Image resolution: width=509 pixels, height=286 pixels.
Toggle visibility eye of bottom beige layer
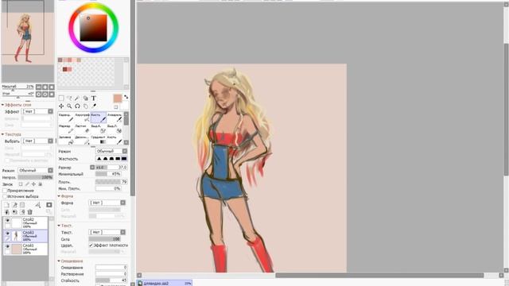pyautogui.click(x=7, y=246)
